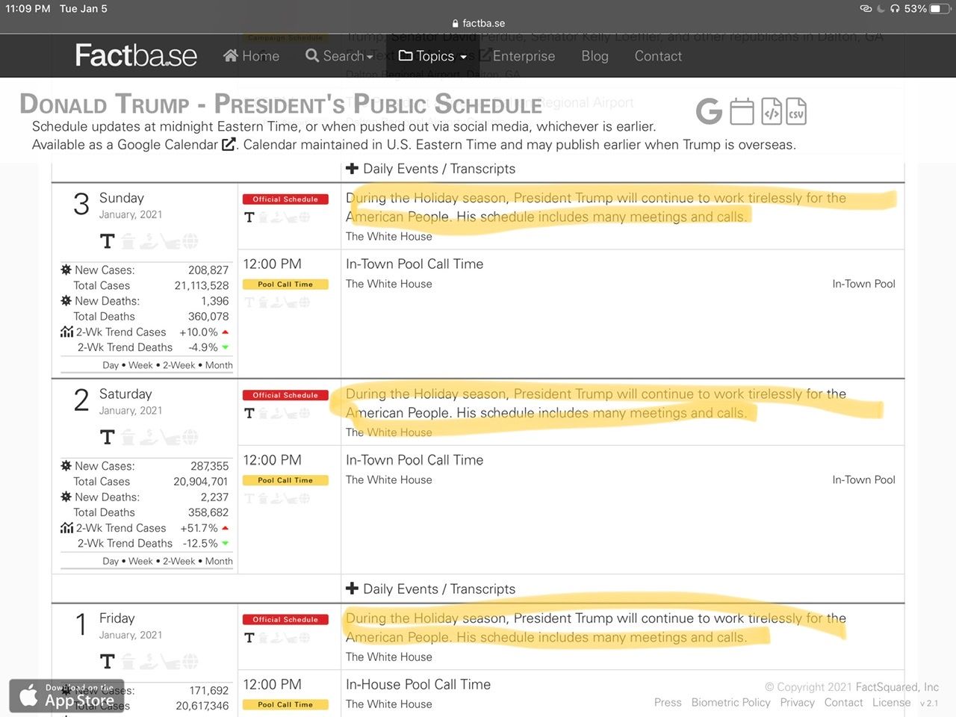
Task: Click the faded globe icon under Sunday's date
Action: point(191,241)
